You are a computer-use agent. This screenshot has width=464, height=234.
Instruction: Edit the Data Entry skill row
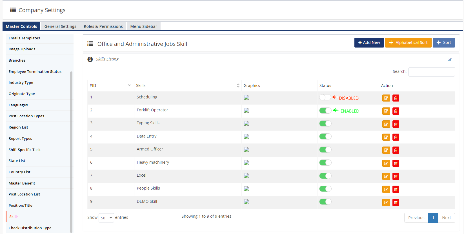(x=386, y=137)
